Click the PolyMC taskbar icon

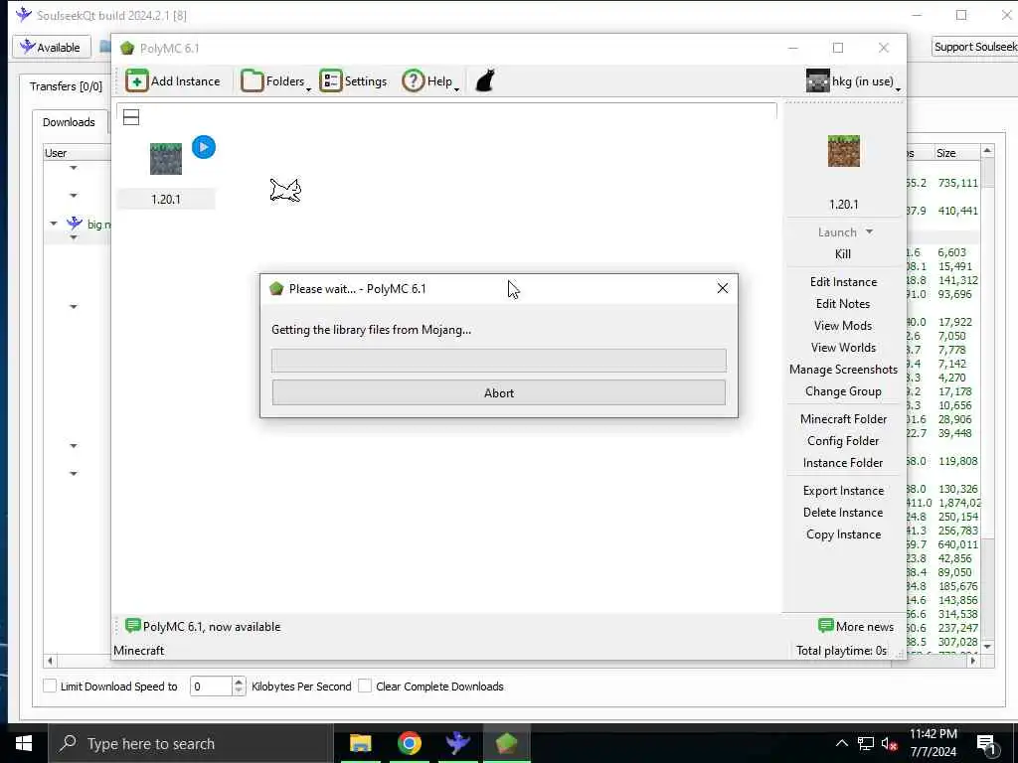[506, 743]
